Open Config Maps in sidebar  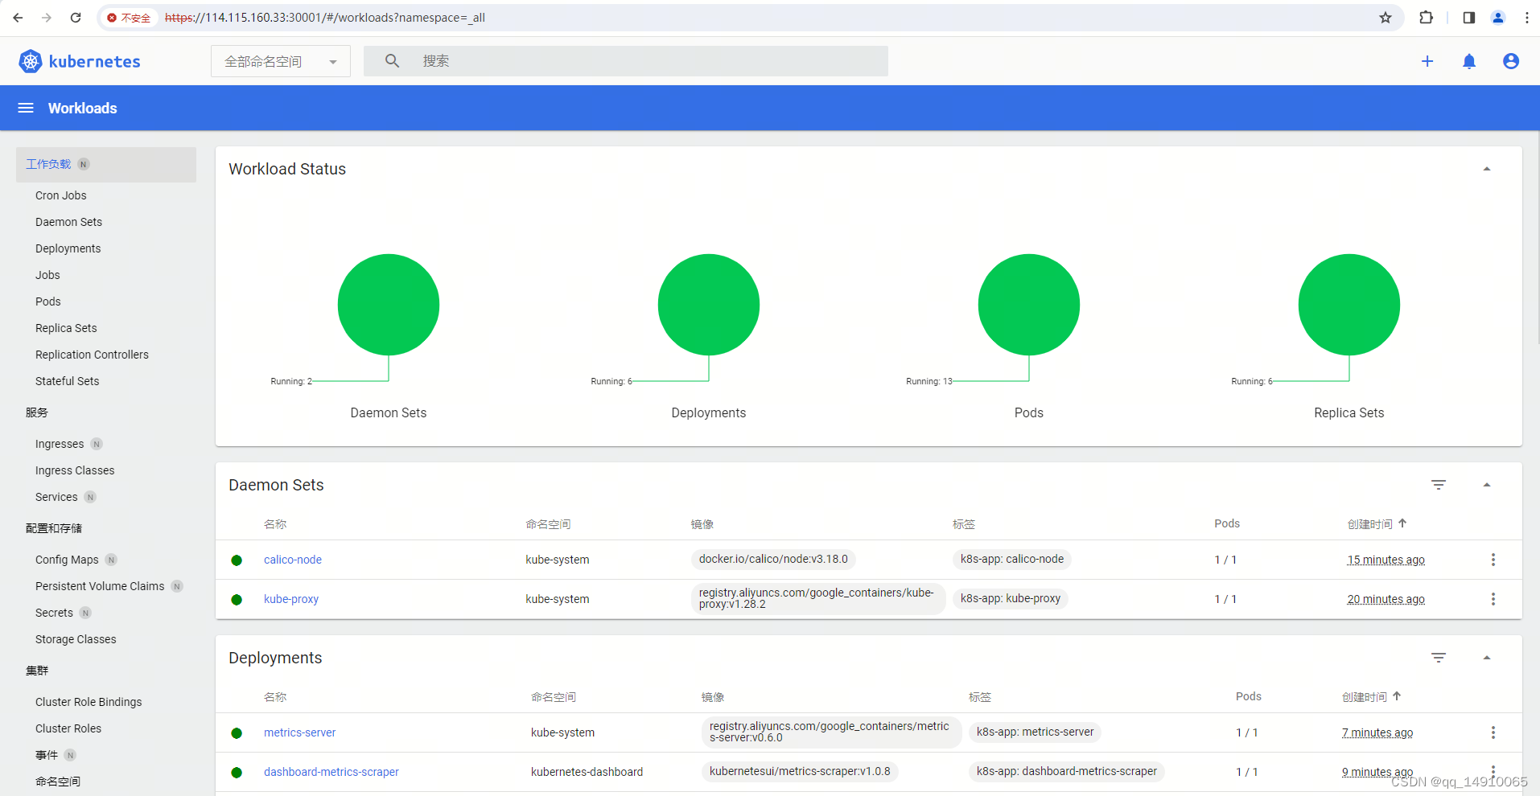pyautogui.click(x=67, y=560)
